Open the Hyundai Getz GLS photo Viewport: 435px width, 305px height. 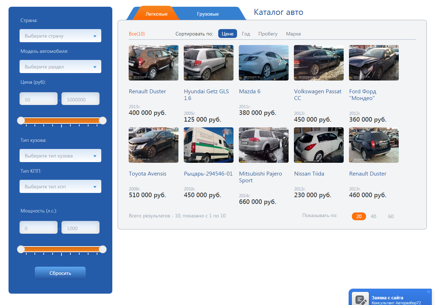pos(209,63)
